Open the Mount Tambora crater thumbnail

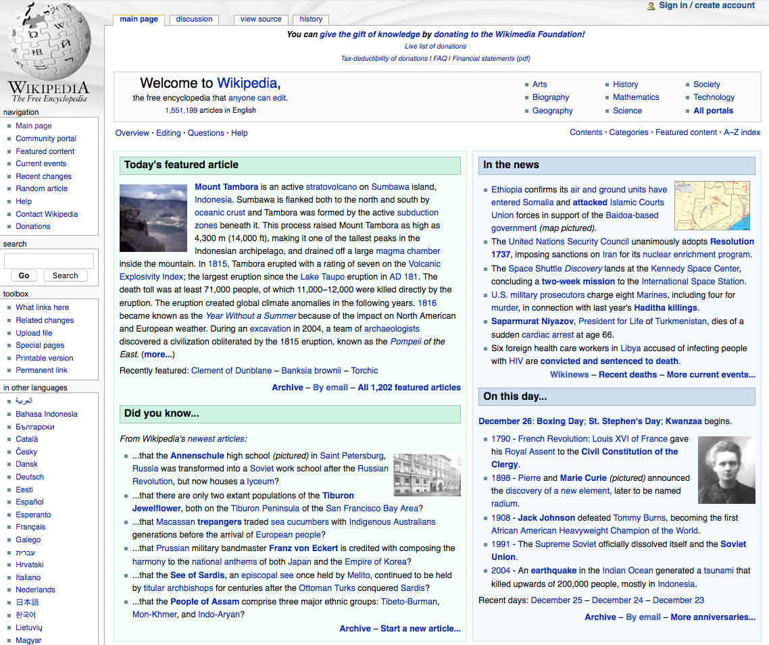pos(153,218)
